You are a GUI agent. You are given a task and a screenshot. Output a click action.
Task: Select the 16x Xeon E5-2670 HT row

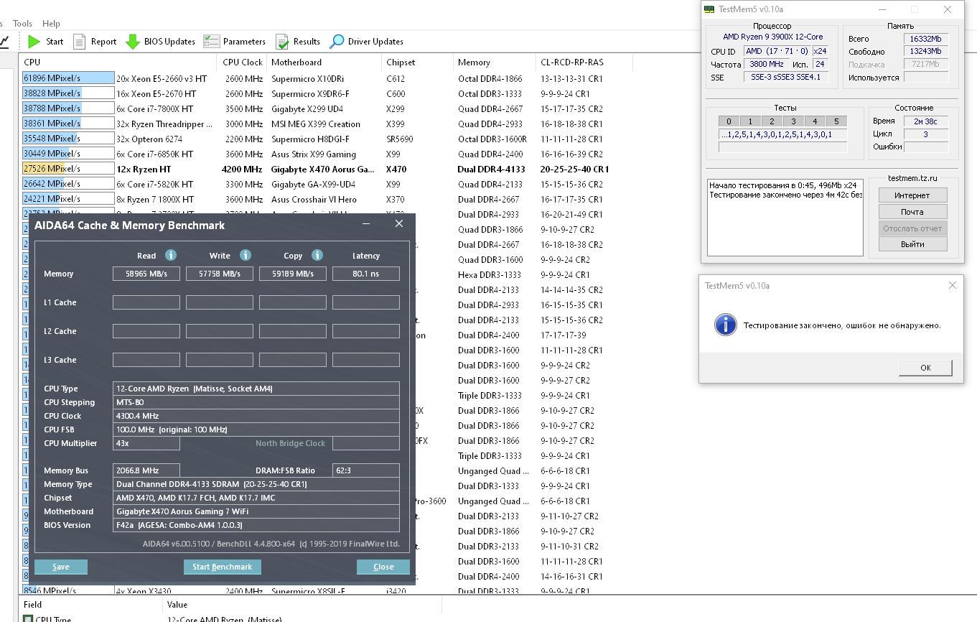[x=327, y=93]
